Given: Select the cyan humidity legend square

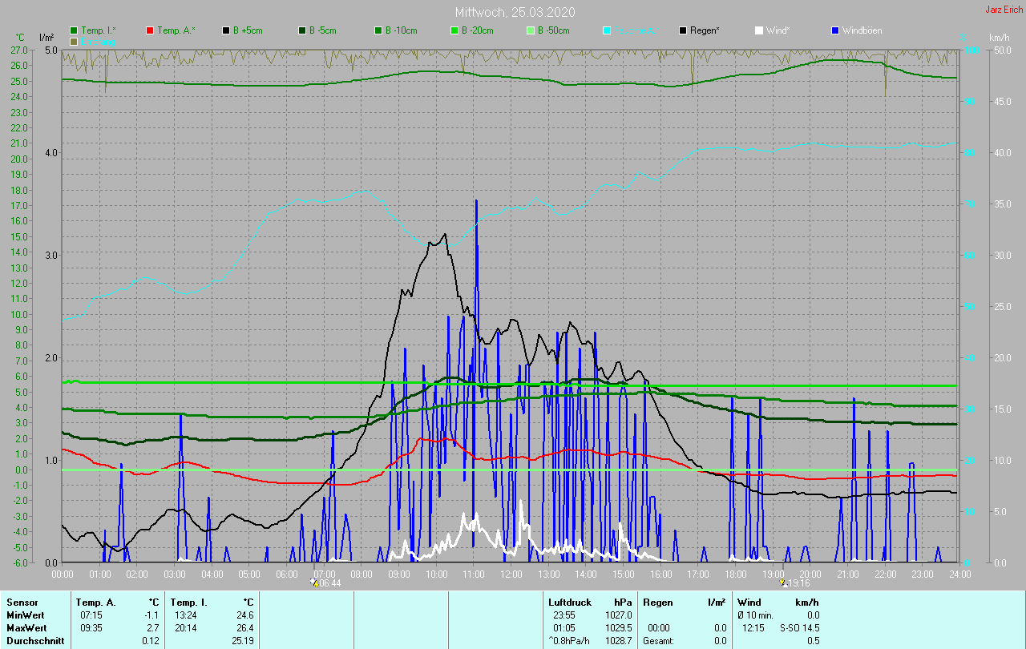Looking at the screenshot, I should tap(607, 30).
